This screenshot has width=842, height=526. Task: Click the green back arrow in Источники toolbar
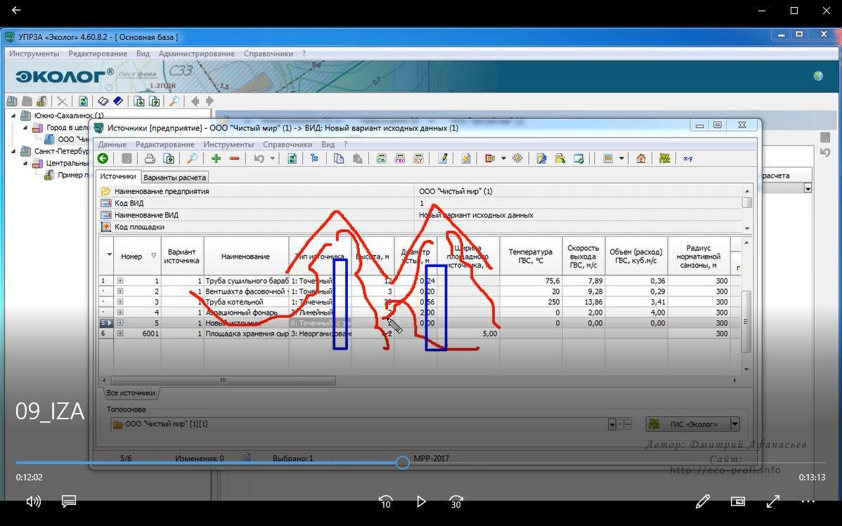point(103,159)
